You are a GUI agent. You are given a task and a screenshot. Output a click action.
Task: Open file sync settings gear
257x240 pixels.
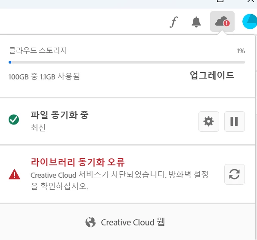tap(209, 122)
